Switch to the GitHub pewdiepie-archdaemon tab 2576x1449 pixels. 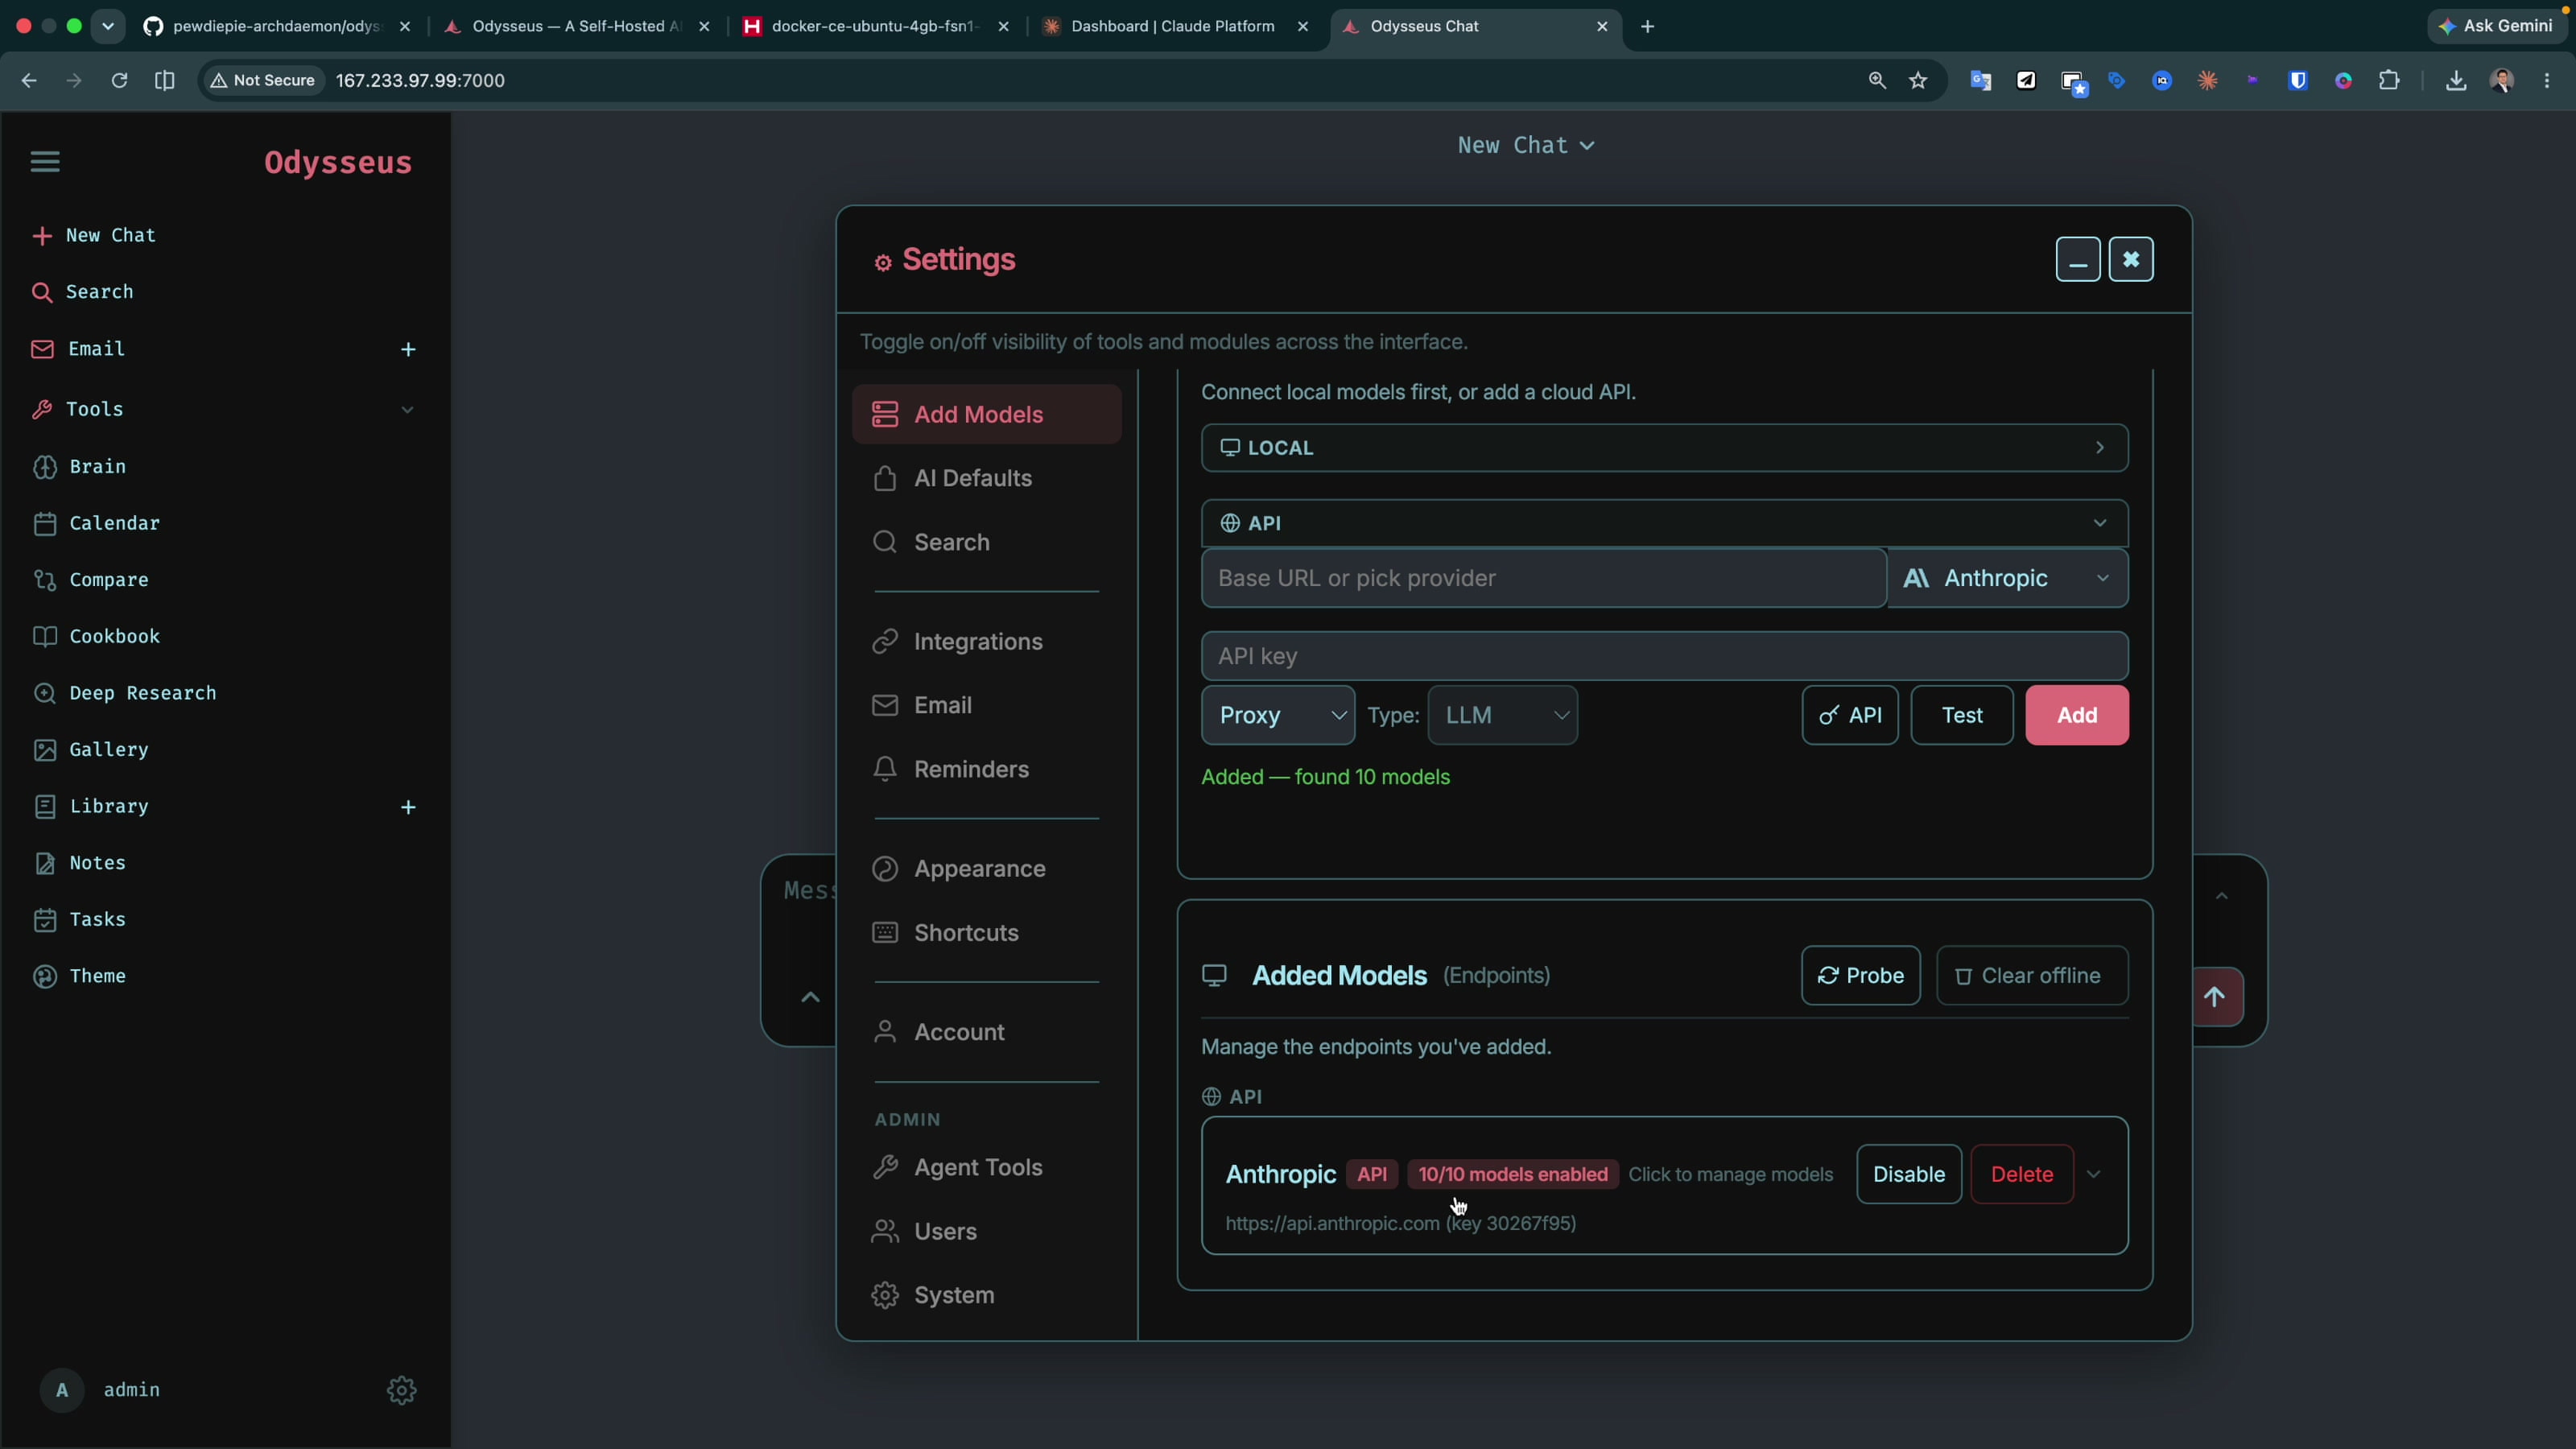277,26
